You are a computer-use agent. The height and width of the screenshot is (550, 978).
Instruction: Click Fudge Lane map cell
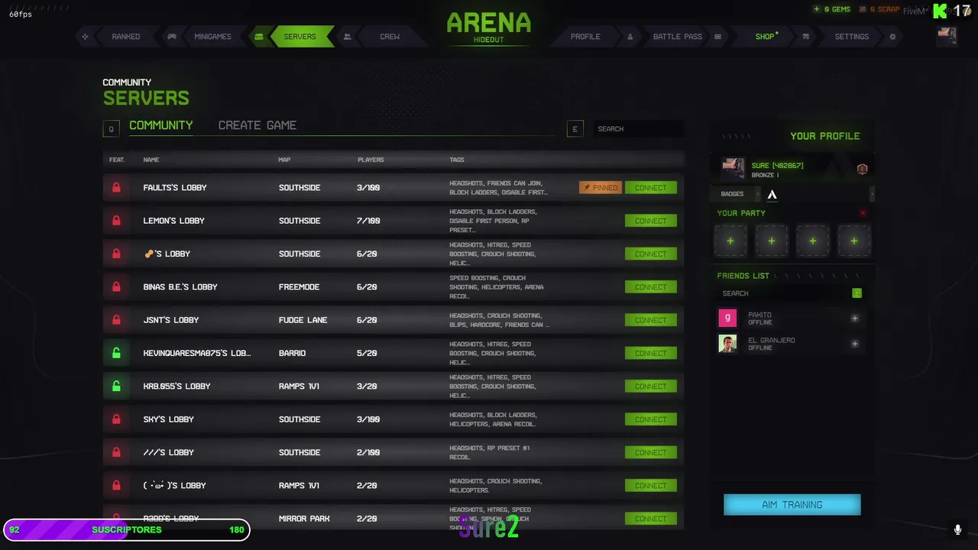coord(303,320)
